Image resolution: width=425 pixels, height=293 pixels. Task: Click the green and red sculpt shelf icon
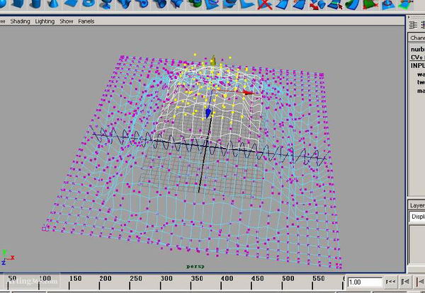370,5
